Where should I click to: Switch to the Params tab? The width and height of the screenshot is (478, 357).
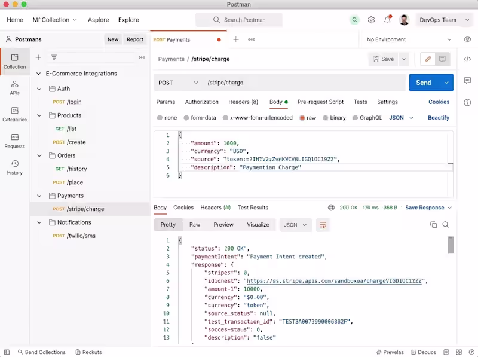point(166,102)
